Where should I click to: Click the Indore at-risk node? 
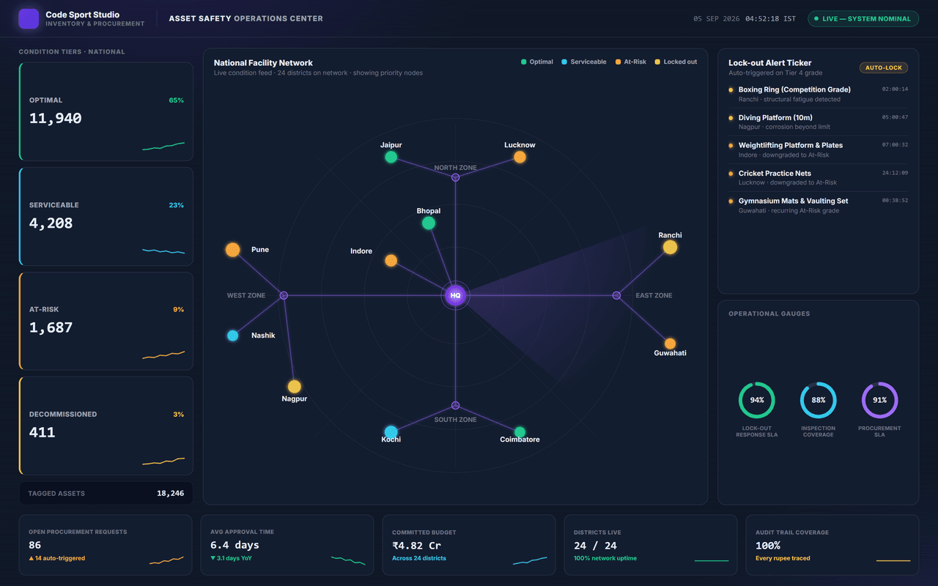click(391, 261)
